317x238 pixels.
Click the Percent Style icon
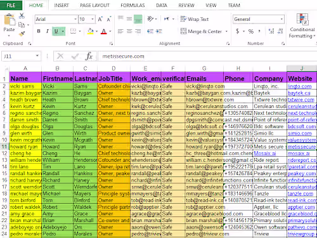tap(251, 31)
